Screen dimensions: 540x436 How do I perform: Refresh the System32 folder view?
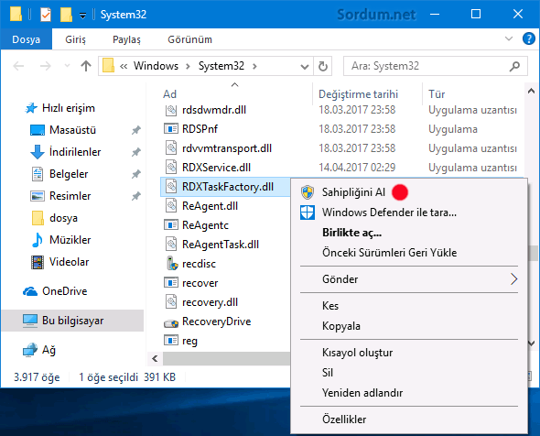coord(323,66)
